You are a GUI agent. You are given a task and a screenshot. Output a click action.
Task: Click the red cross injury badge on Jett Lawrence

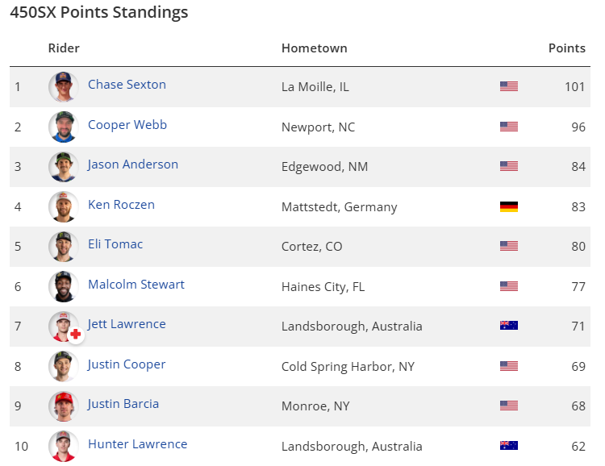[x=76, y=334]
